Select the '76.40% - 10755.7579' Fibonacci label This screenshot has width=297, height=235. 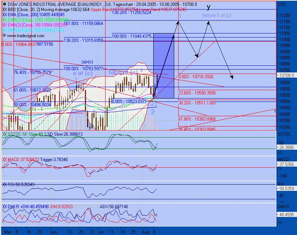pos(32,72)
